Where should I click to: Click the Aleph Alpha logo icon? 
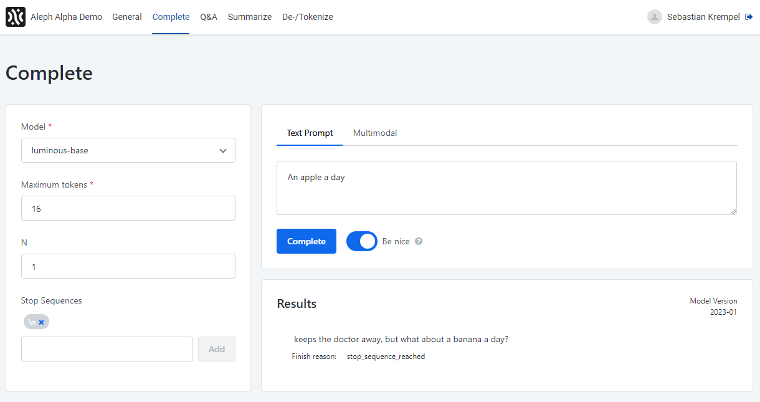coord(16,17)
